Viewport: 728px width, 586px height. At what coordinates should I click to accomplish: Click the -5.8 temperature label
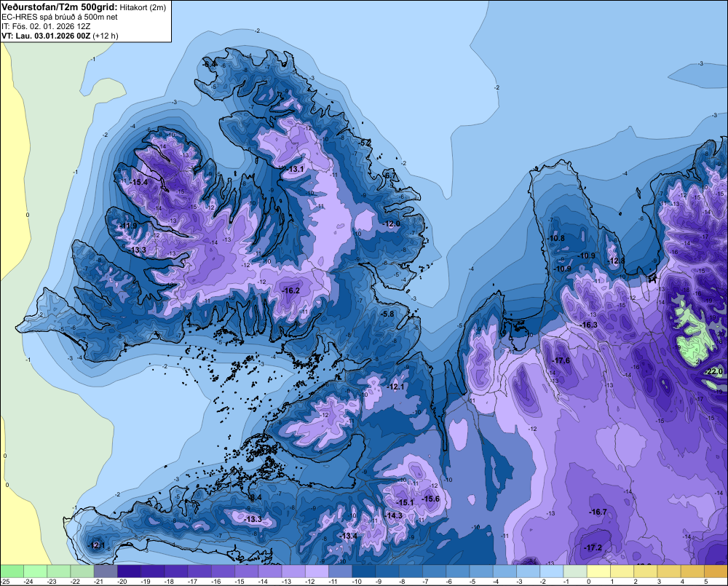[387, 314]
